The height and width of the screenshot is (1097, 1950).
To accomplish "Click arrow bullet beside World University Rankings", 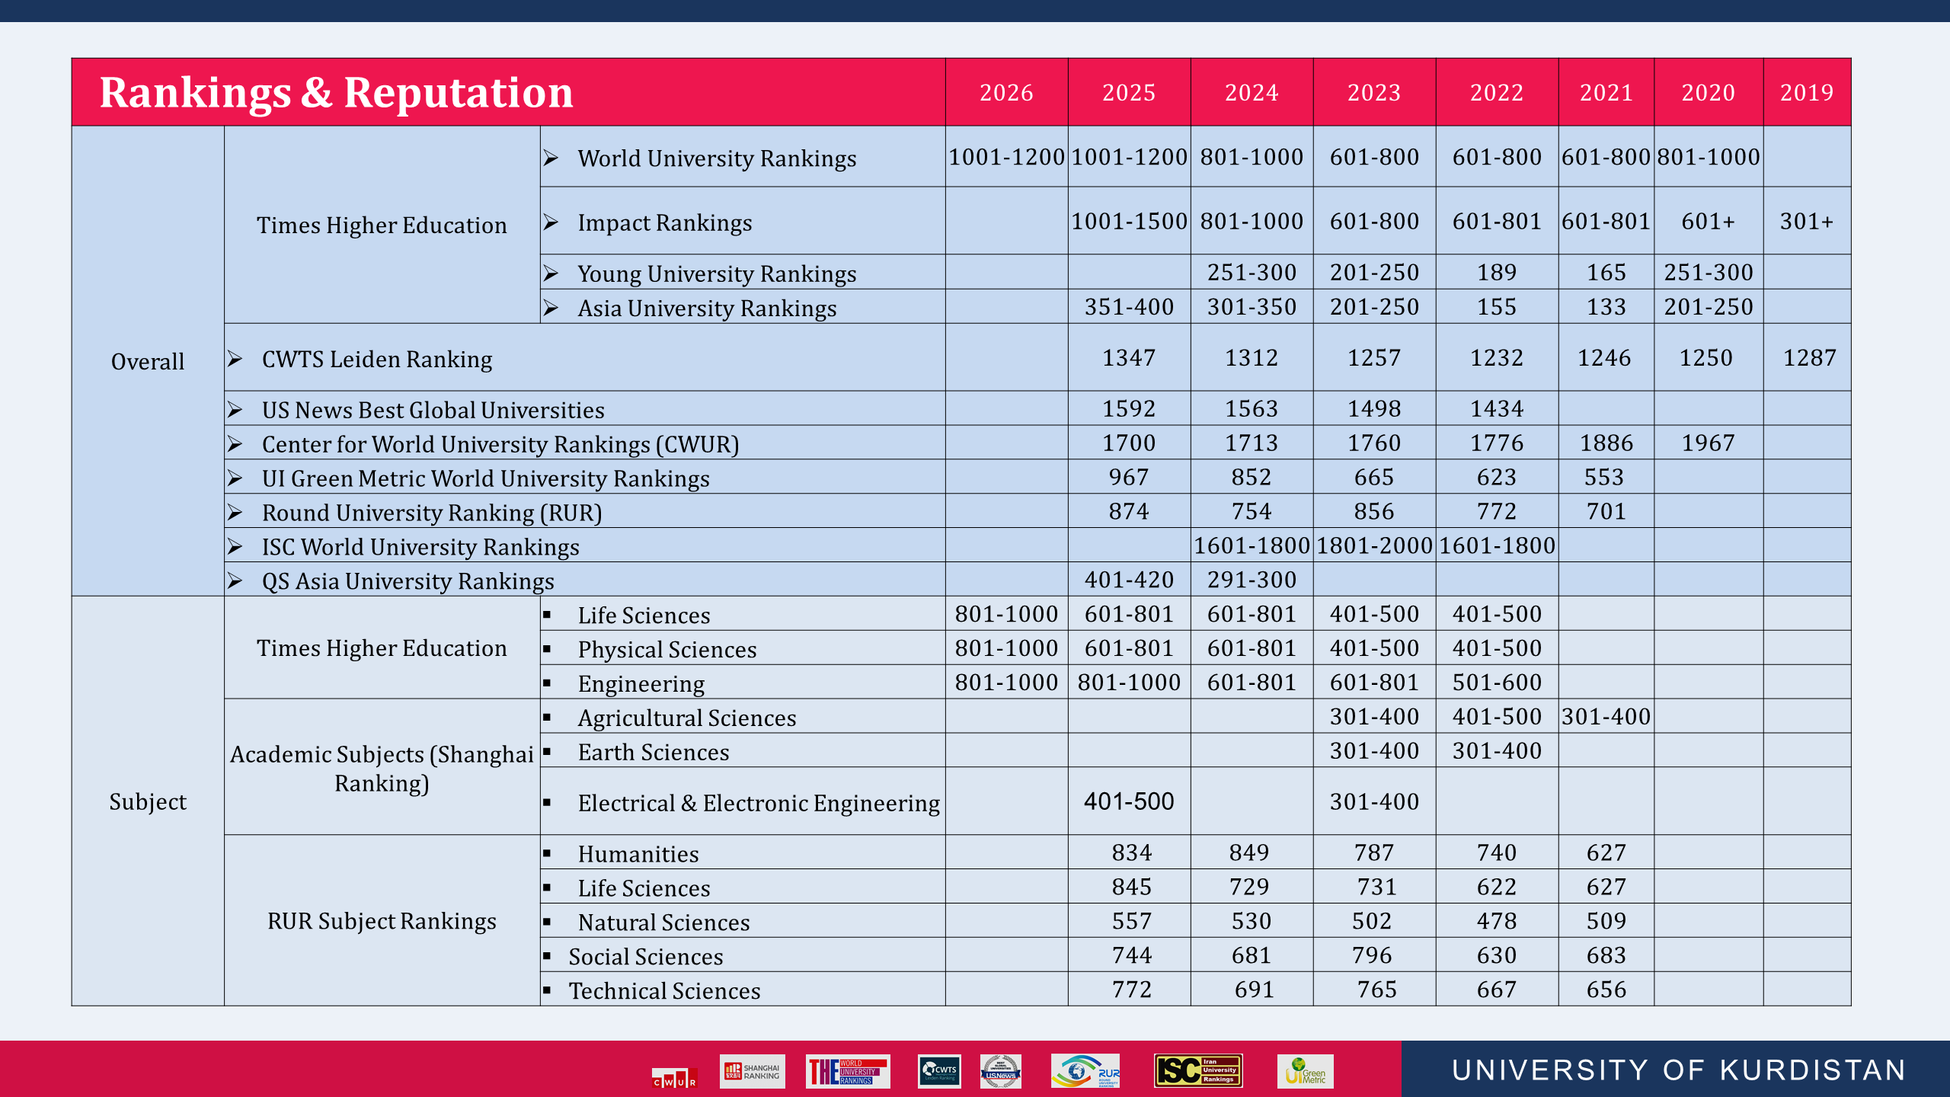I will 551,158.
